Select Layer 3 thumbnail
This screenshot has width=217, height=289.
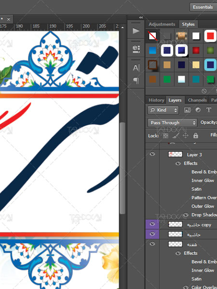tap(176, 154)
